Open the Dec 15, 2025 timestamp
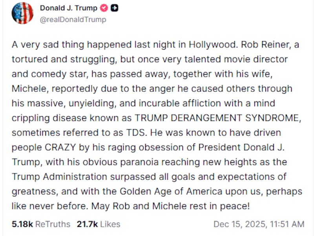The image size is (314, 236). tap(259, 224)
